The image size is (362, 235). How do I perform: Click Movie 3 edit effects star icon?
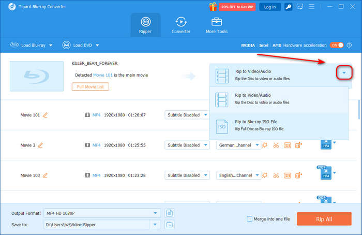tap(265, 145)
